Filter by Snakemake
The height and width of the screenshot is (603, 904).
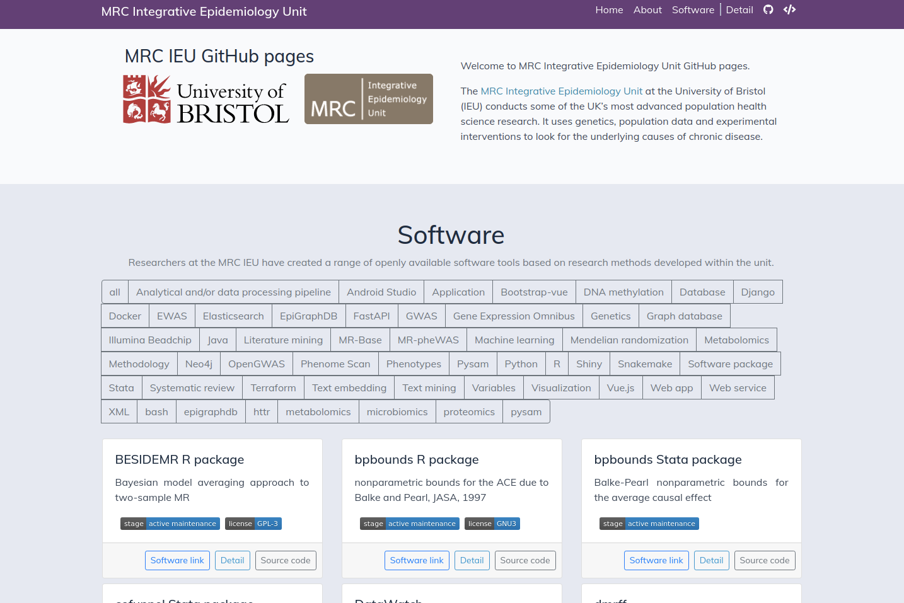point(645,364)
